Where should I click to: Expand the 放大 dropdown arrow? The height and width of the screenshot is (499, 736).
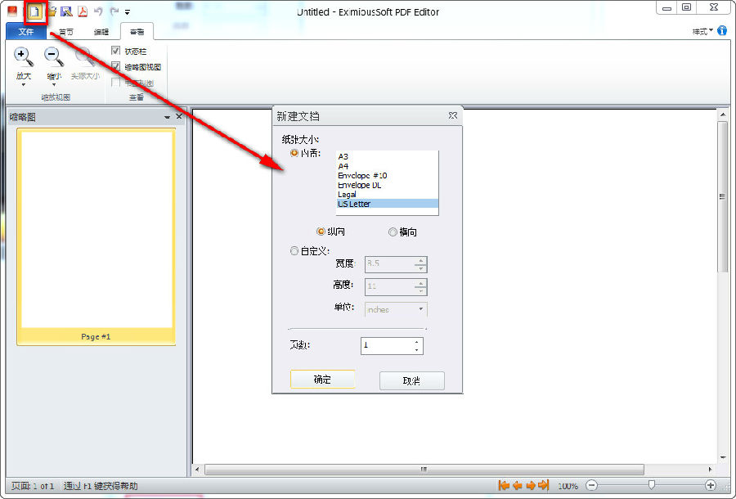pyautogui.click(x=24, y=85)
